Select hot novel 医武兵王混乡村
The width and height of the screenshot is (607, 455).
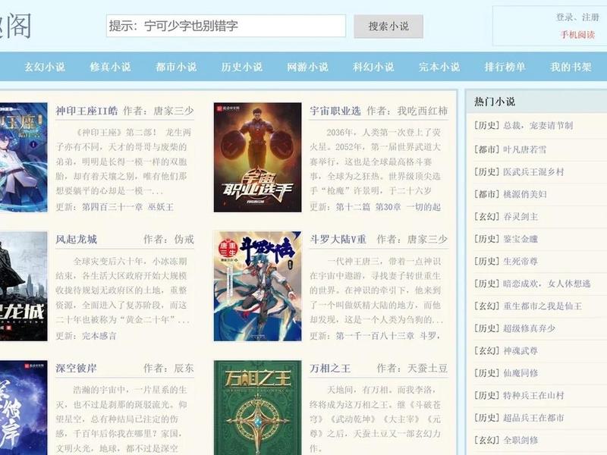tap(533, 172)
